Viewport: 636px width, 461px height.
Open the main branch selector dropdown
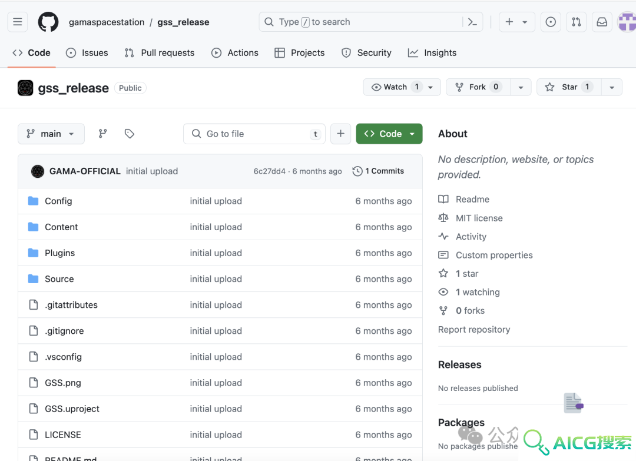point(51,134)
